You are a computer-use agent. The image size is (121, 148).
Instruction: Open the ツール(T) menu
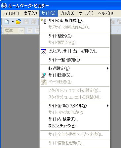tap(86, 13)
